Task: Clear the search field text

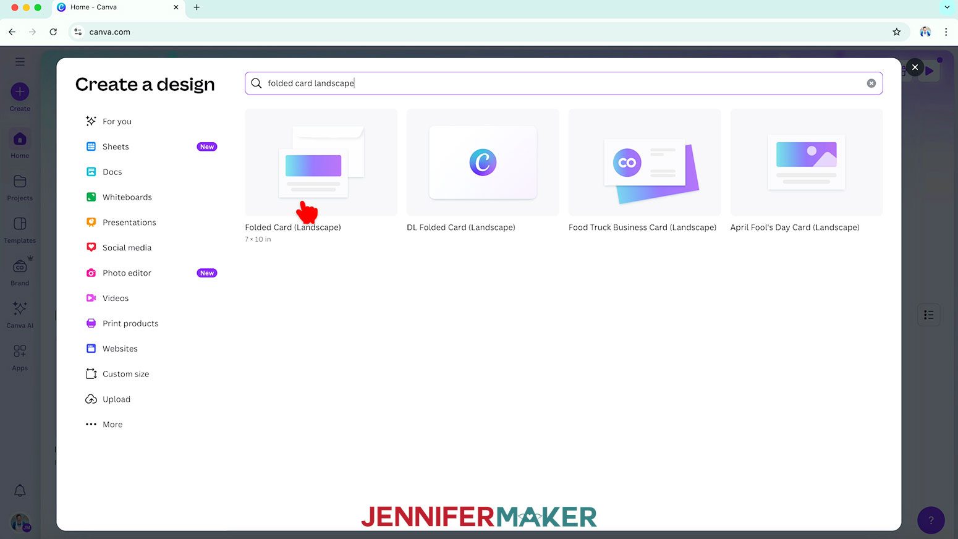Action: pos(871,83)
